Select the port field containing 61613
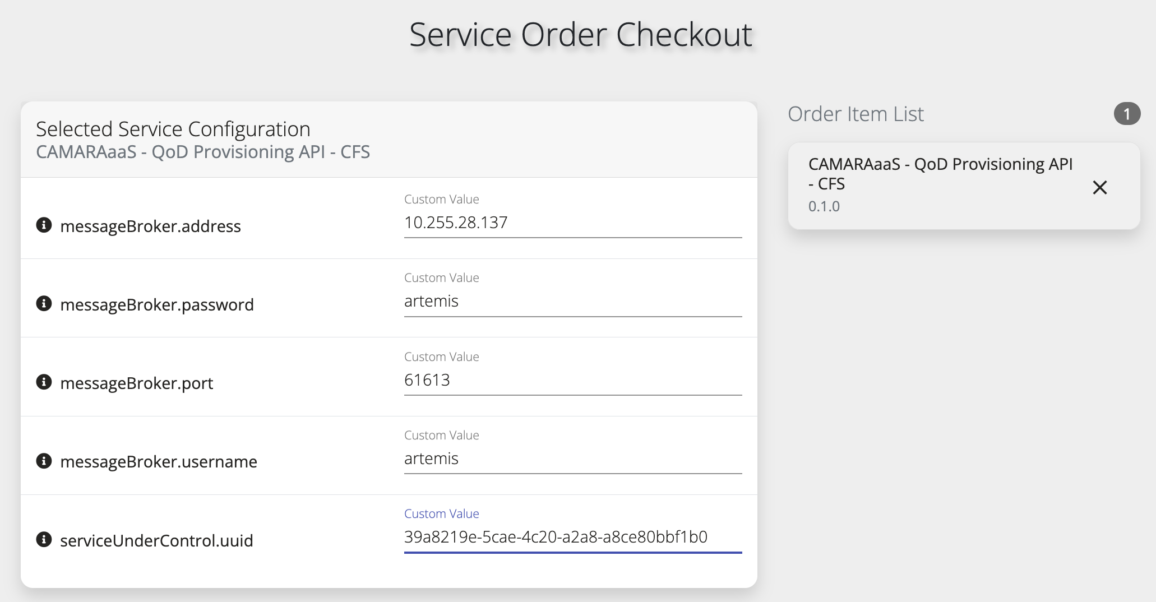This screenshot has height=602, width=1156. coord(572,380)
